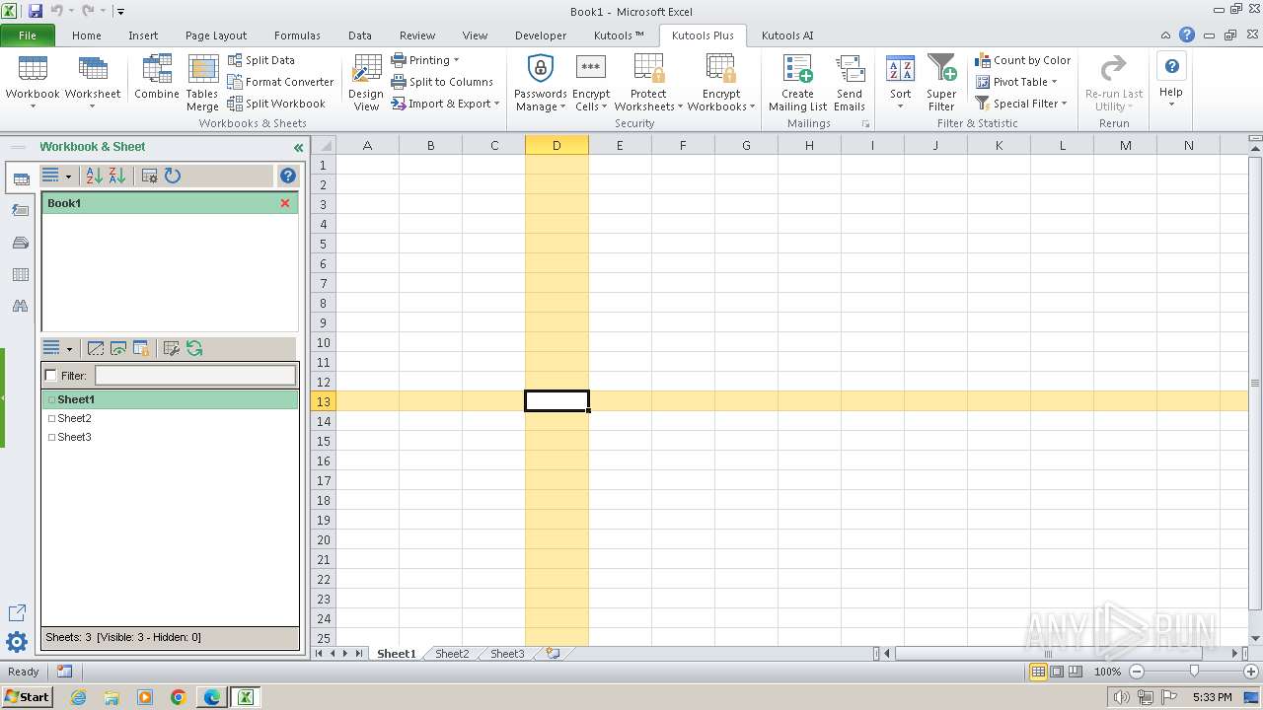Screen dimensions: 1263x710
Task: Expand Passwords Manage dropdown
Action: pyautogui.click(x=540, y=83)
